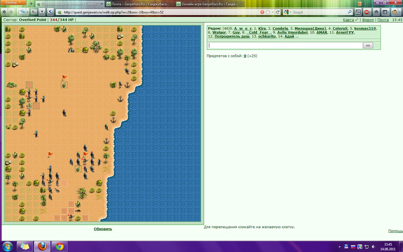This screenshot has height=252, width=403.
Task: Click the Обновить link
Action: pos(103,229)
